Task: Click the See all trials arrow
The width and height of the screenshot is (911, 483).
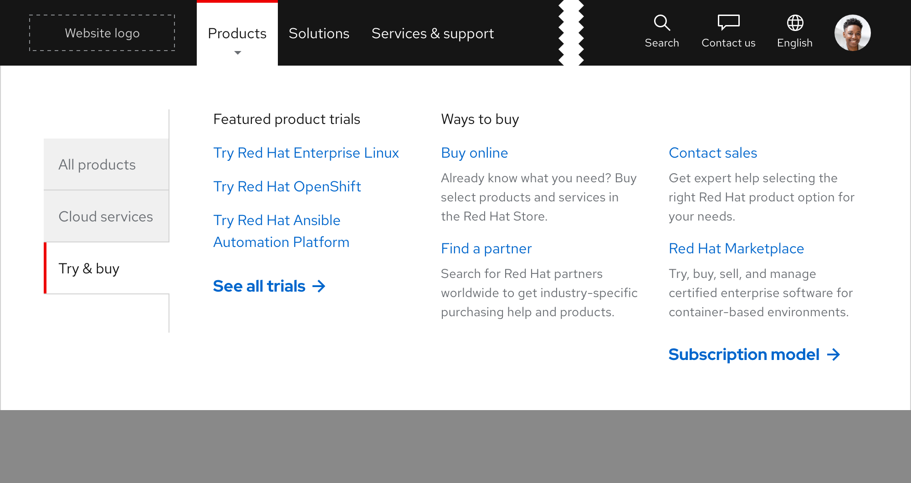Action: click(319, 286)
